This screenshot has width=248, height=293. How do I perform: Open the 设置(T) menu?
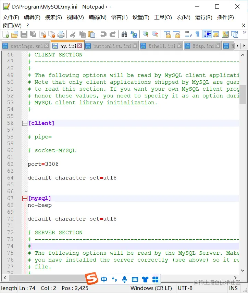click(141, 17)
